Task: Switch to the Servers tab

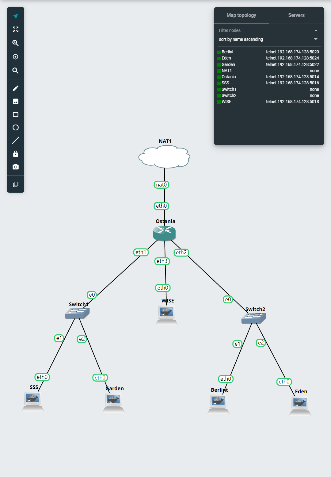Action: point(296,15)
